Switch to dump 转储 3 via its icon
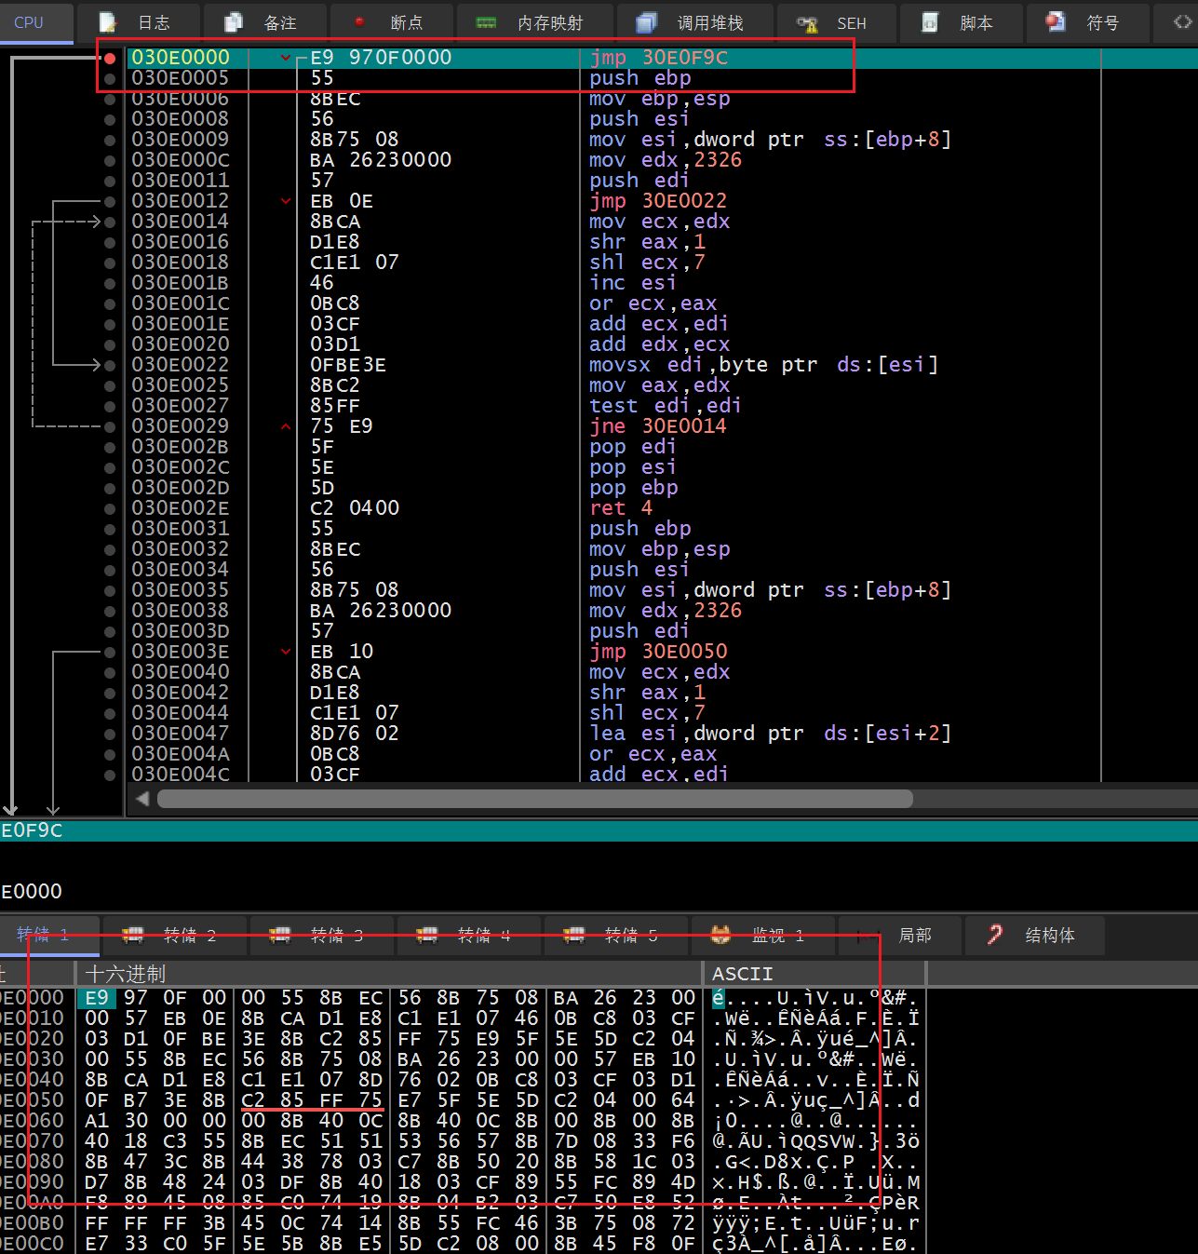 point(280,935)
